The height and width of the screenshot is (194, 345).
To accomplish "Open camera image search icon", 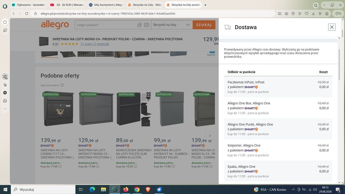I will tap(146, 25).
